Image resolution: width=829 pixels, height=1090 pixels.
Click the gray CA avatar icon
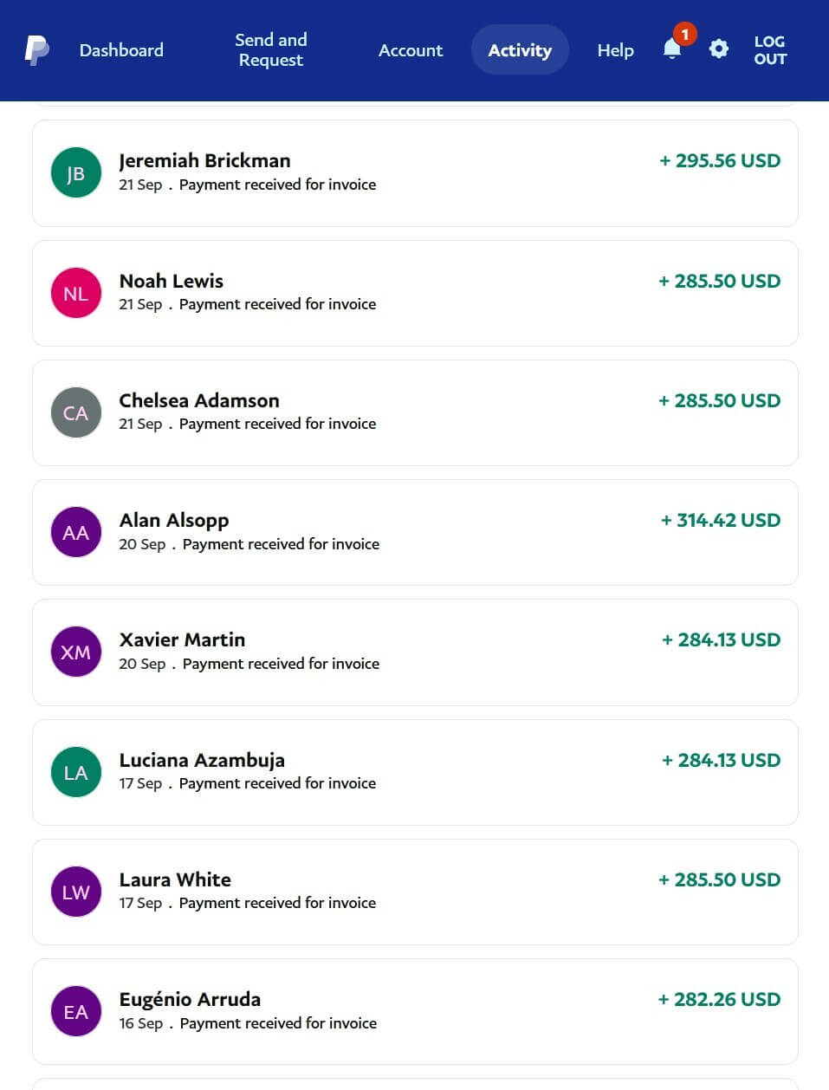click(x=76, y=412)
